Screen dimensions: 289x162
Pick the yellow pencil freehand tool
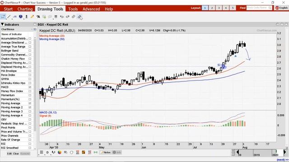(x=32, y=17)
